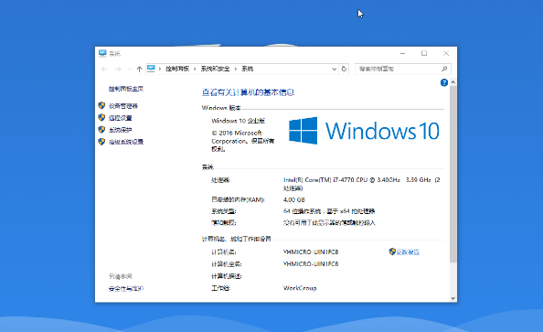The height and width of the screenshot is (332, 543).
Task: Click the Intel Core i7-4770 processor value
Action: pos(361,184)
